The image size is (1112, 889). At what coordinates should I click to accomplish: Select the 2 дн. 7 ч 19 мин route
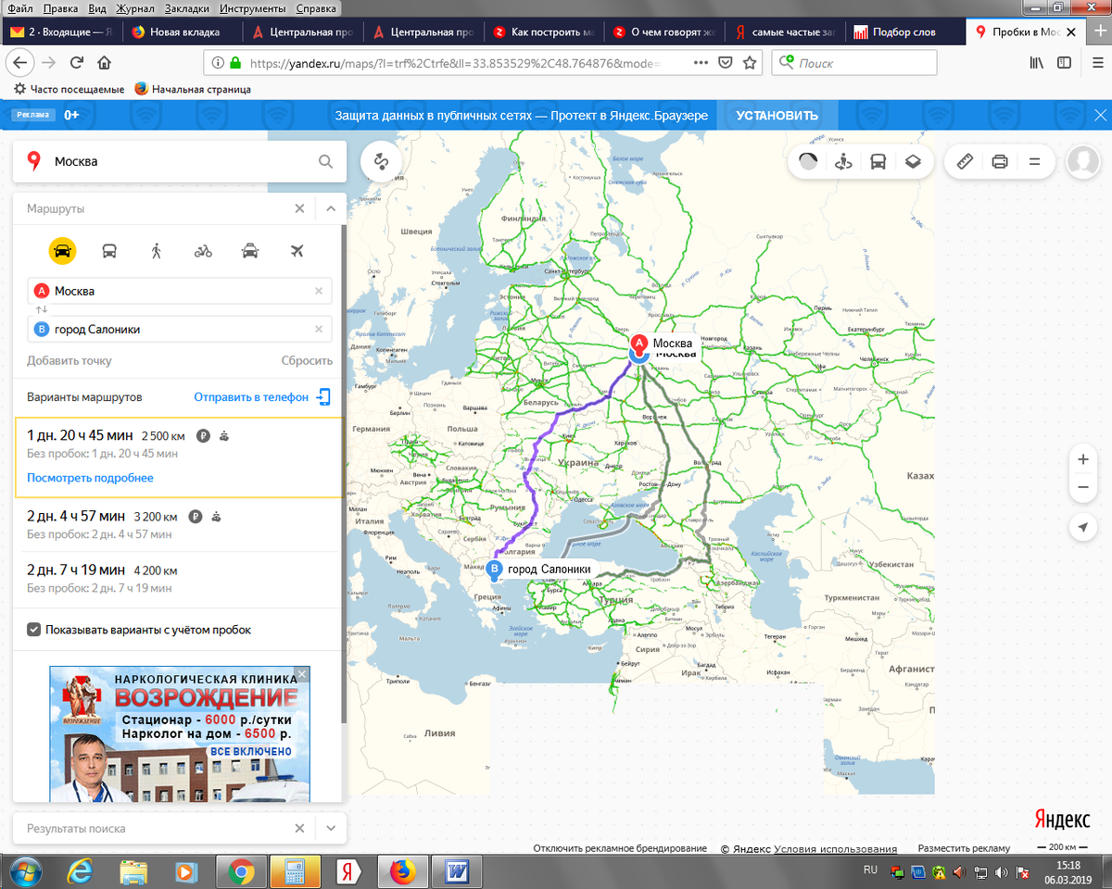pyautogui.click(x=178, y=579)
